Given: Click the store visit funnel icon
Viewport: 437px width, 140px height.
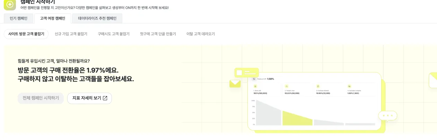Looking at the screenshot, I should 255,86.
